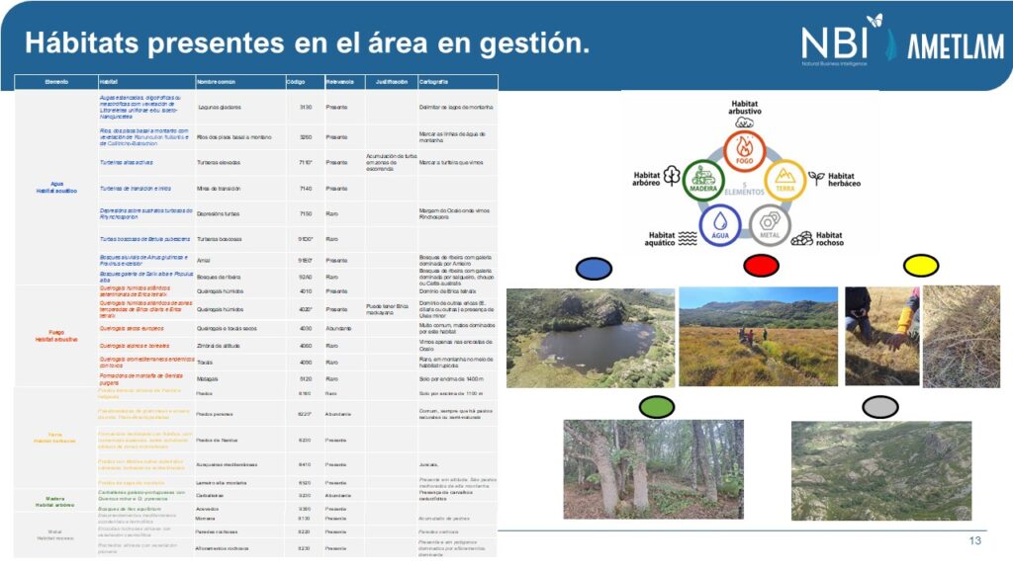The image size is (1013, 569).
Task: Click the waves icon beside Habitat aquático
Action: click(x=688, y=239)
